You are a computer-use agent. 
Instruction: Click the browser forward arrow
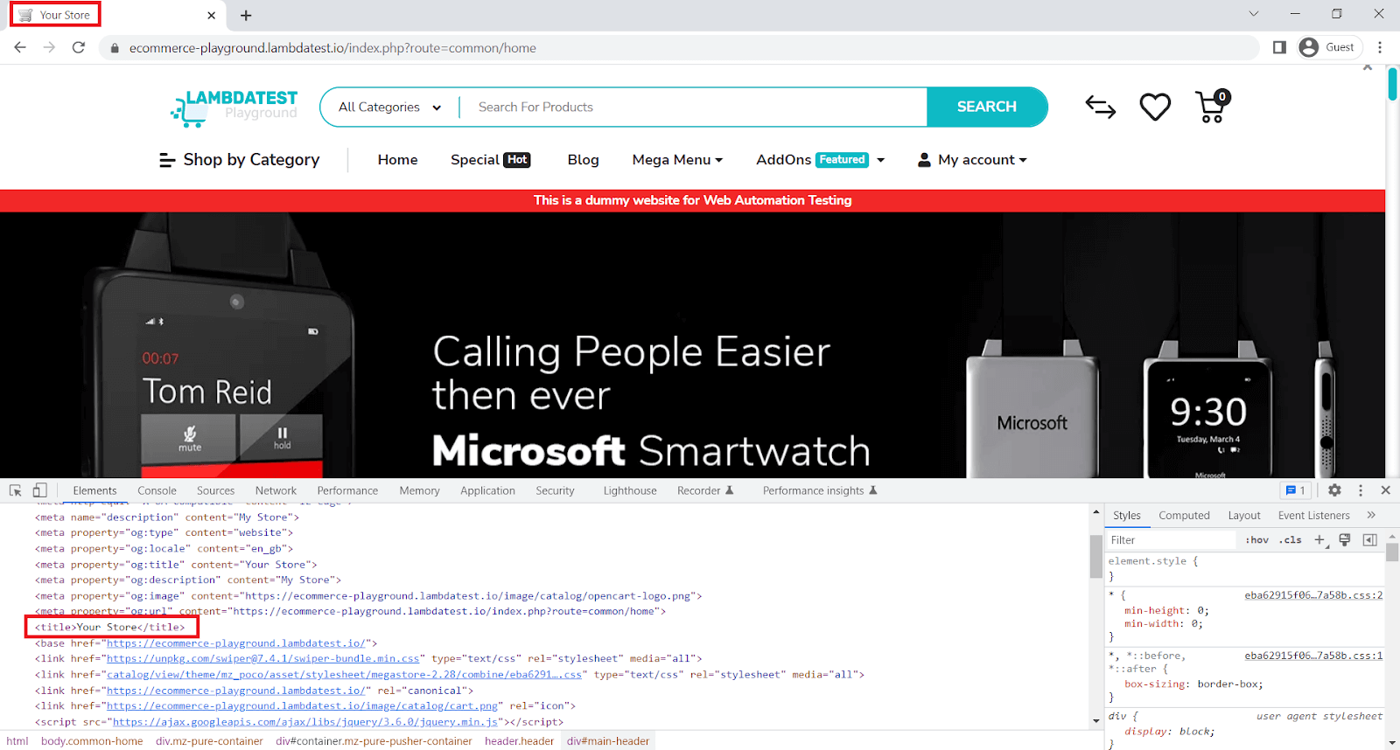tap(49, 47)
